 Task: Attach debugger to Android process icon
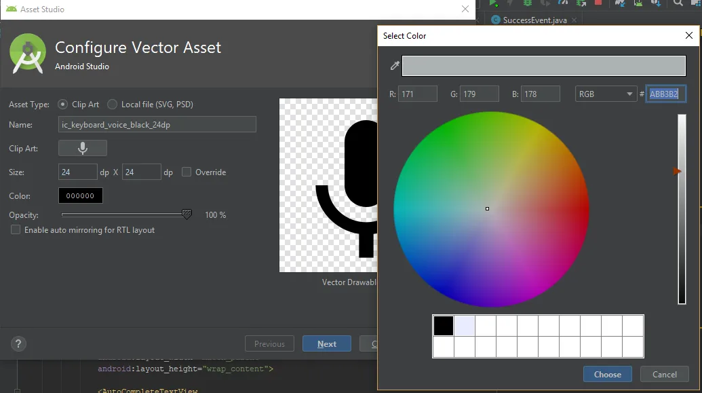581,3
